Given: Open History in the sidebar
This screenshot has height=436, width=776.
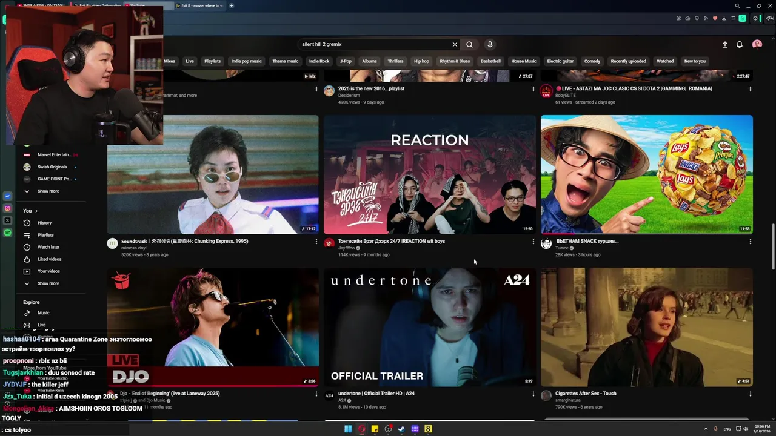Looking at the screenshot, I should tap(44, 223).
